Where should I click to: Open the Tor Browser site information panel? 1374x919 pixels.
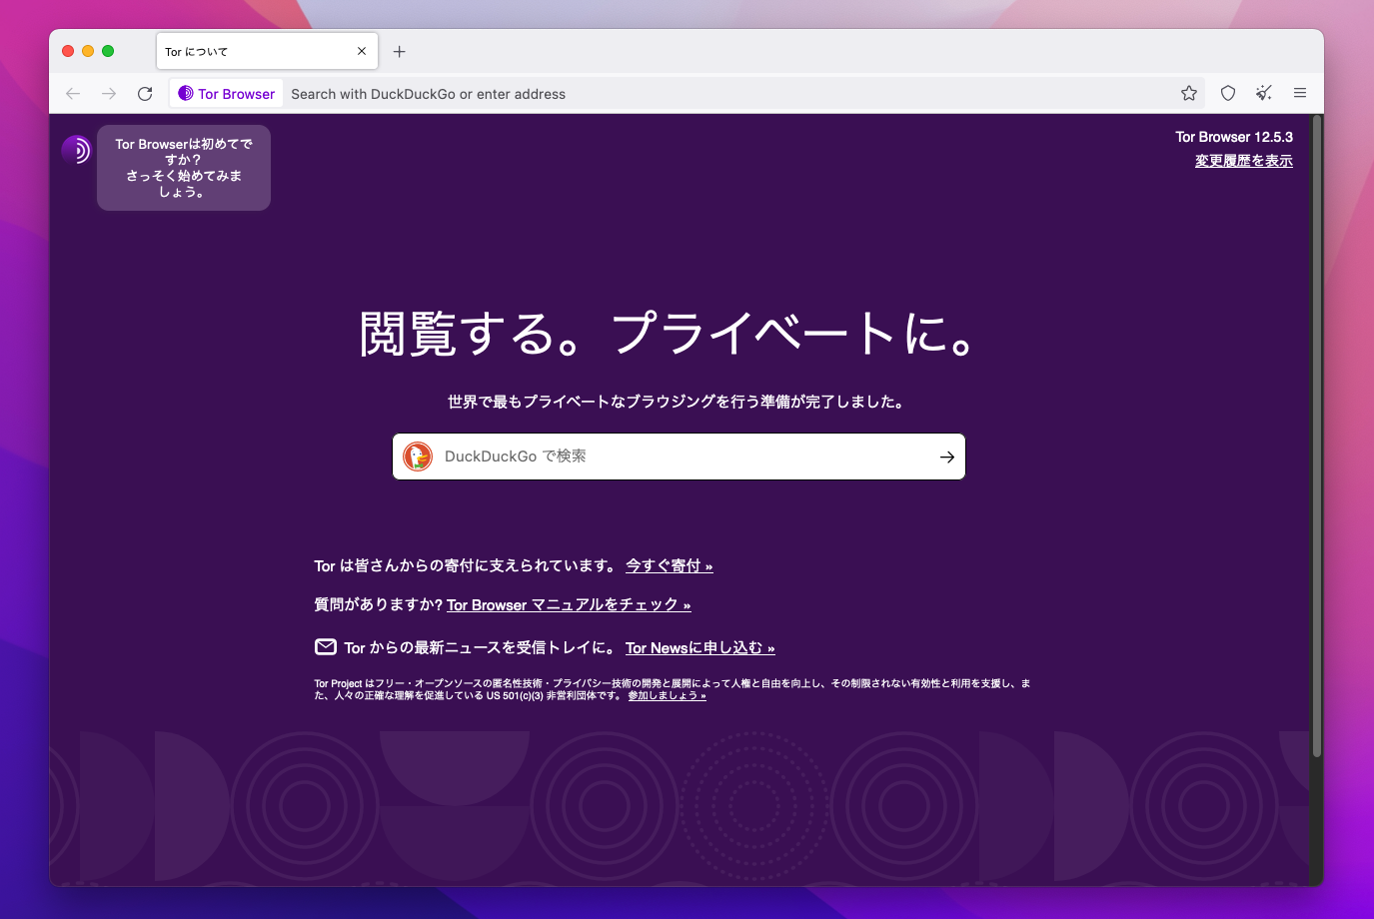click(225, 93)
